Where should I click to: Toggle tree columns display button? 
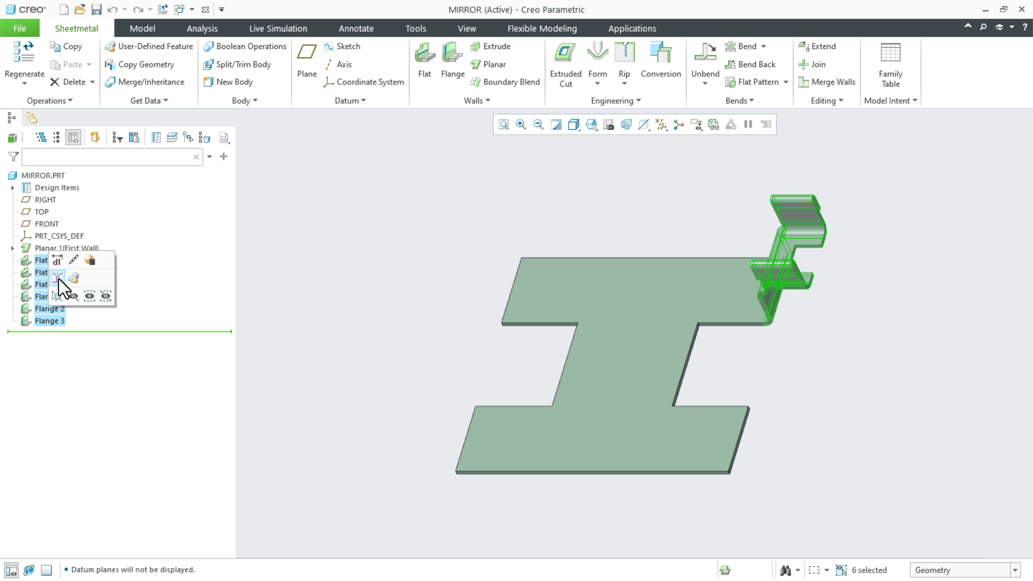pos(73,138)
